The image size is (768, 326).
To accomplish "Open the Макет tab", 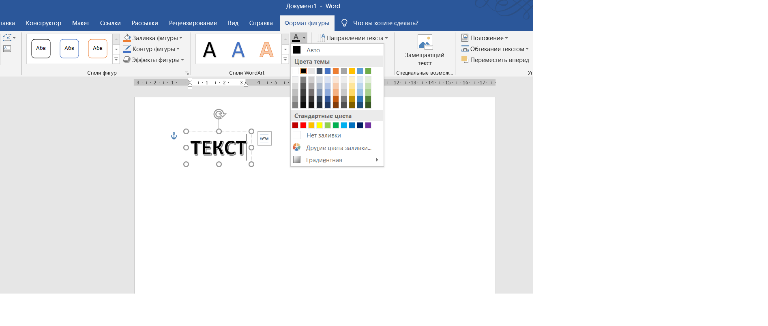I will pos(81,23).
